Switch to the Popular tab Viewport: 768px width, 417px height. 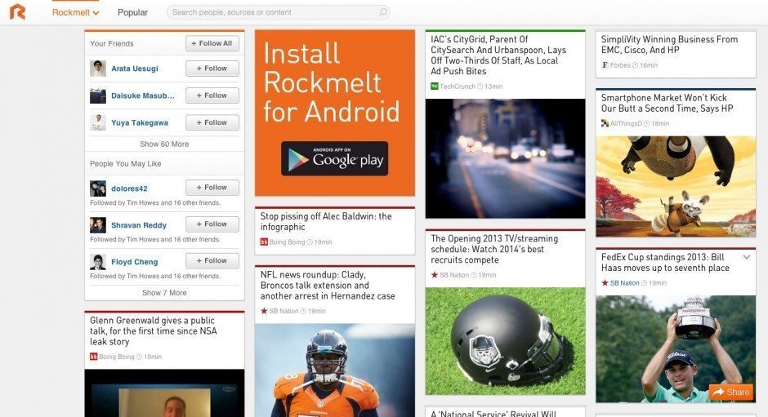[x=132, y=13]
